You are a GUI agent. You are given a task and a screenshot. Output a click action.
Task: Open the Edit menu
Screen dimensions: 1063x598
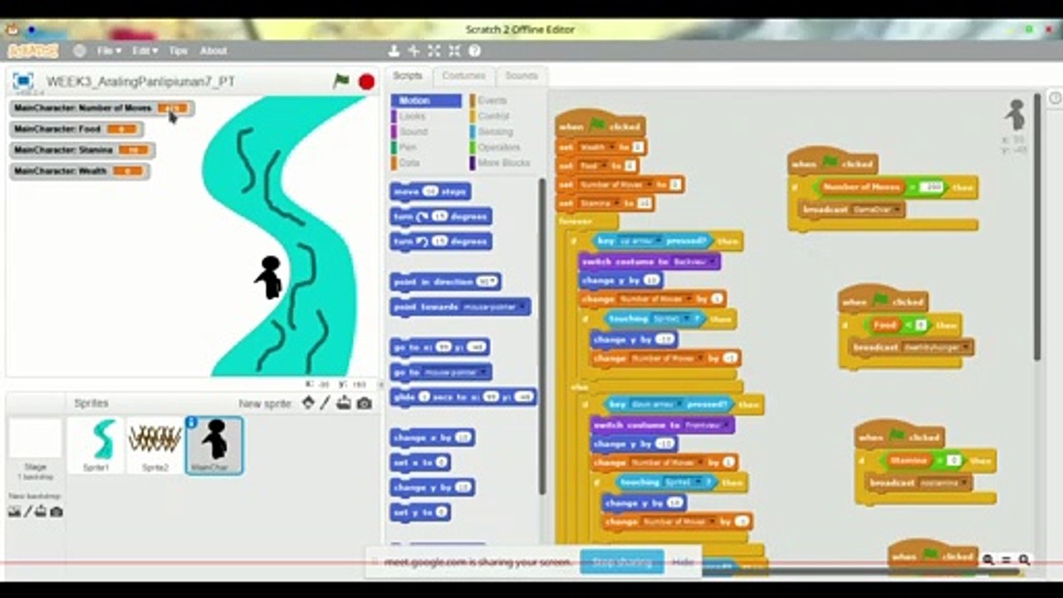pyautogui.click(x=145, y=51)
